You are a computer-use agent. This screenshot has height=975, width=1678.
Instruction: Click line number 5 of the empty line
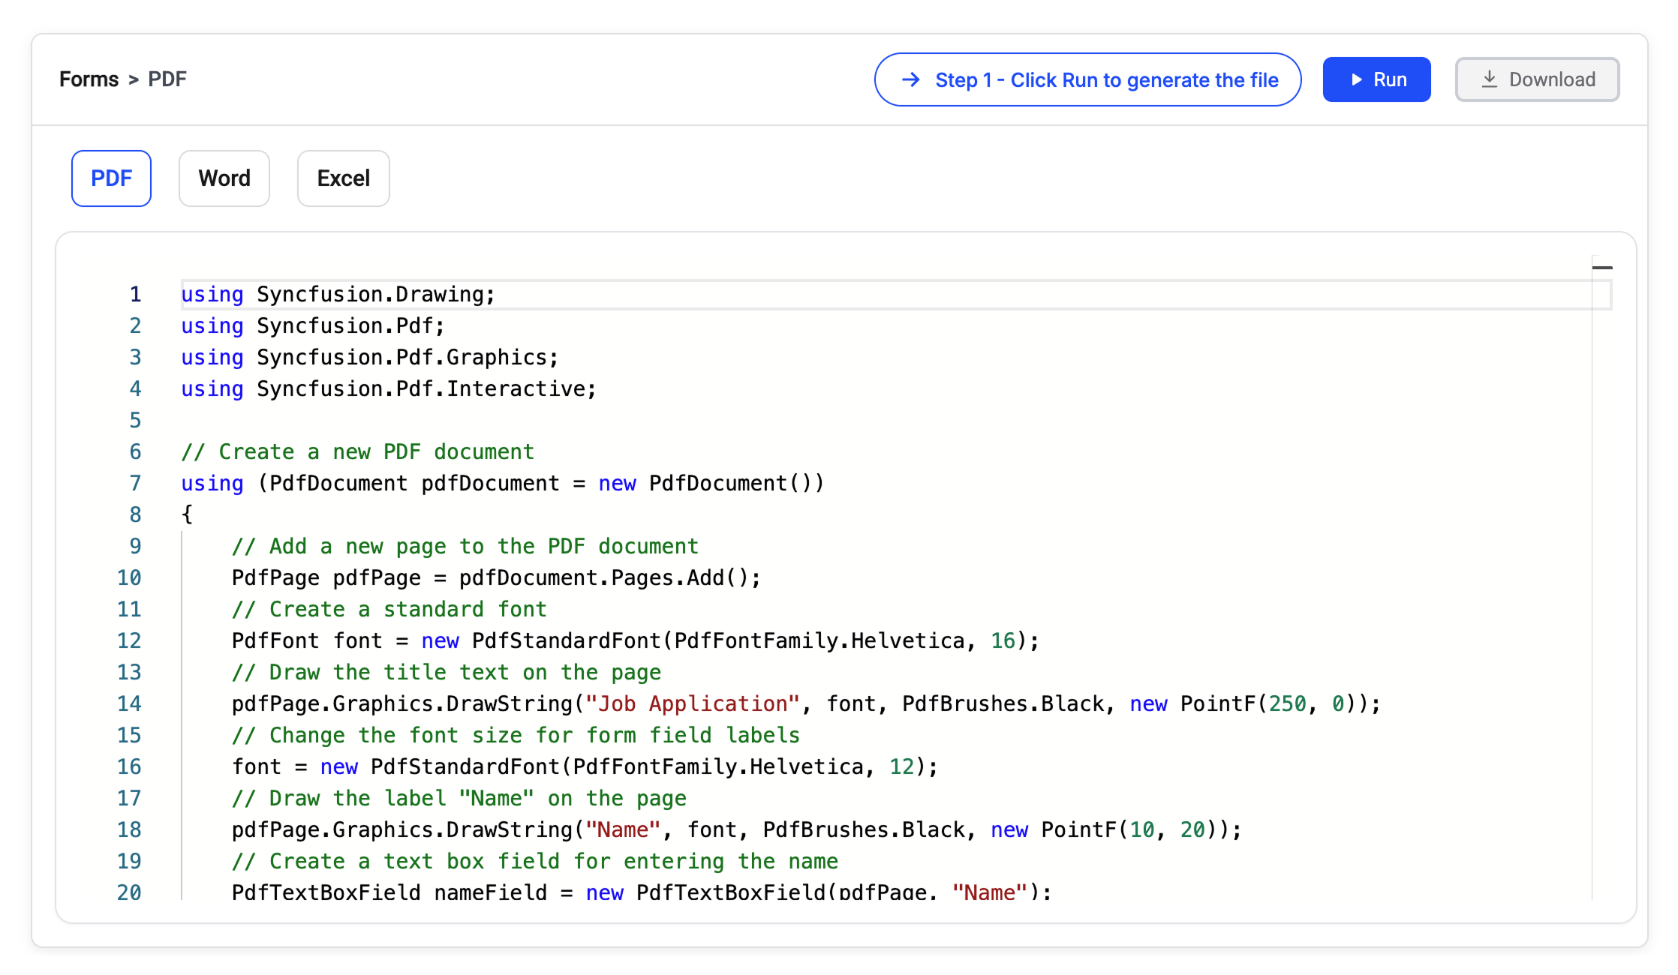pyautogui.click(x=135, y=420)
